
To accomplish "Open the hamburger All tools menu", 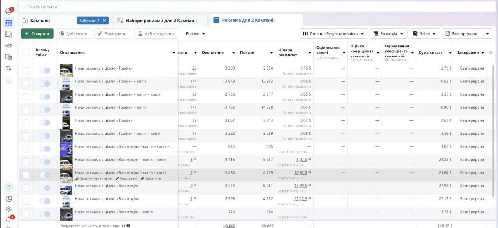I will (x=9, y=80).
